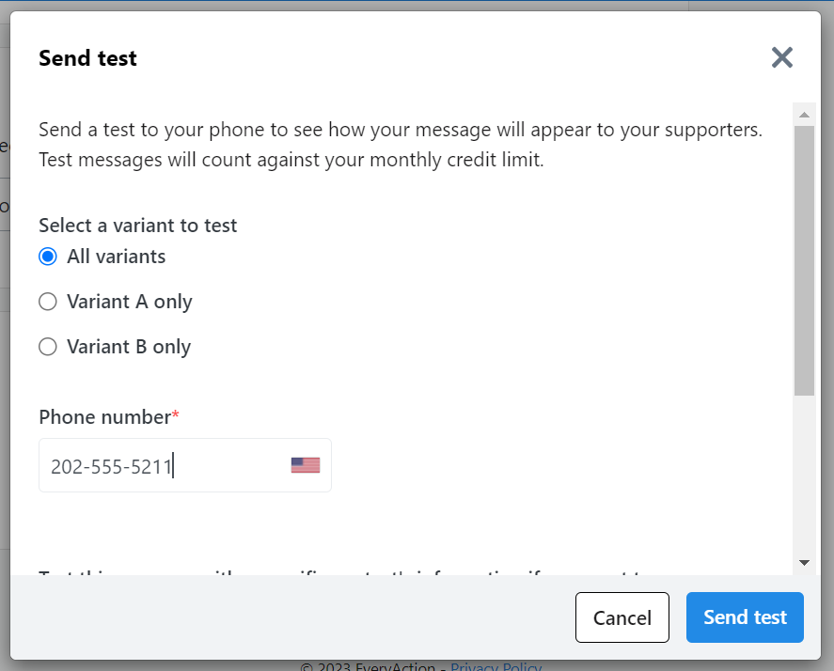Select the All variants radio button

pos(47,256)
